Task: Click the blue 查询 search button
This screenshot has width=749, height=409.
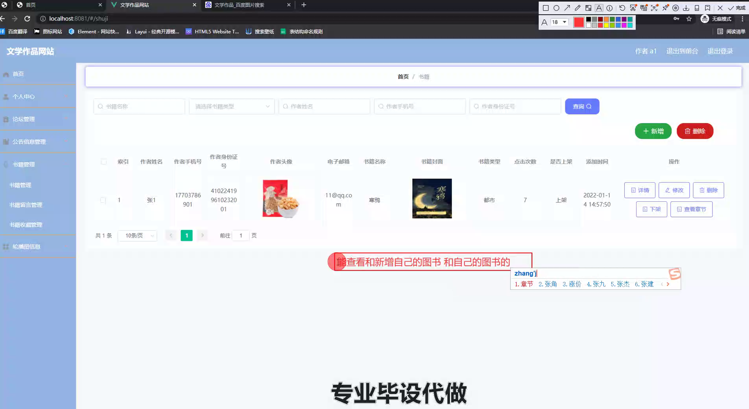Action: [x=582, y=106]
